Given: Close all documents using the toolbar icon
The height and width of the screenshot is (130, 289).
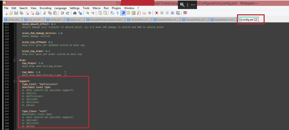Looking at the screenshot, I should coord(32,13).
